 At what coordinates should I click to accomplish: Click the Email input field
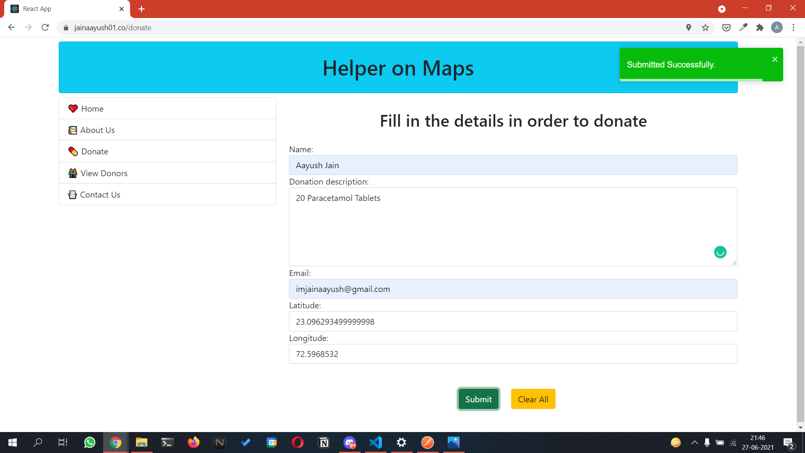pos(513,289)
